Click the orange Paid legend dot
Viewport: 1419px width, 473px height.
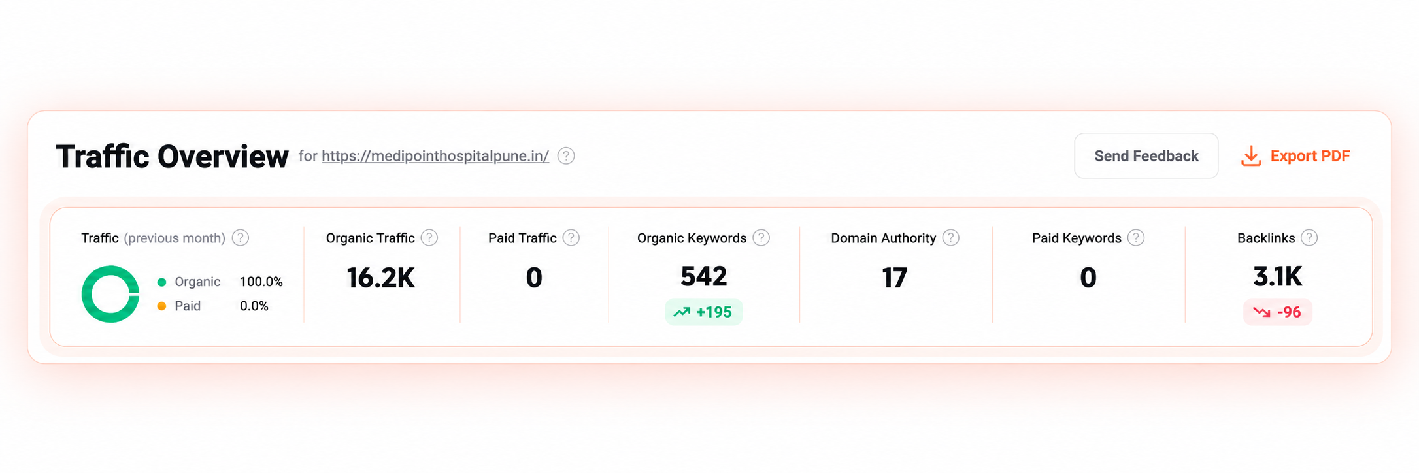pos(161,306)
